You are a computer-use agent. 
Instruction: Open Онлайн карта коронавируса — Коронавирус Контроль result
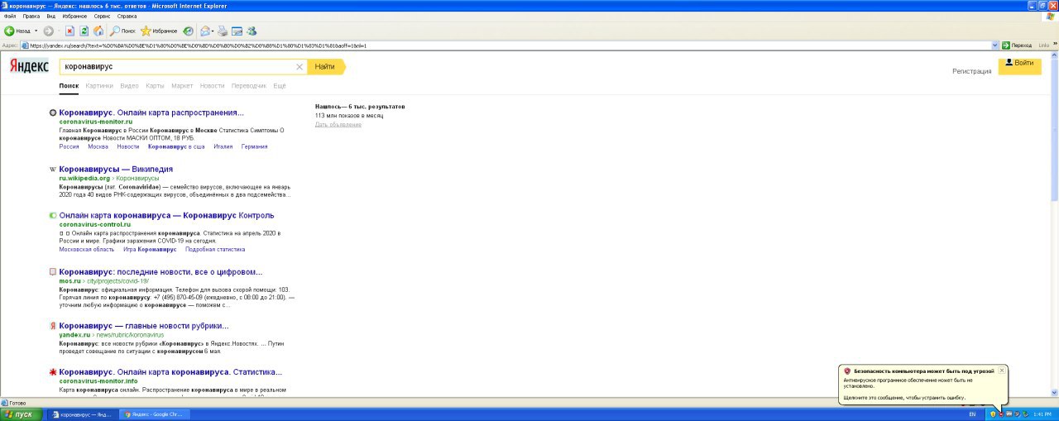[x=166, y=215]
